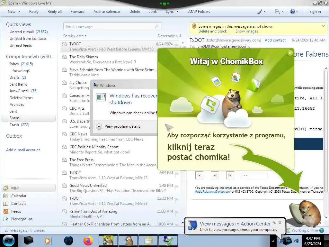The height and width of the screenshot is (247, 329).
Task: Open the MediaRelations@txdot.gov email link
Action: [213, 192]
